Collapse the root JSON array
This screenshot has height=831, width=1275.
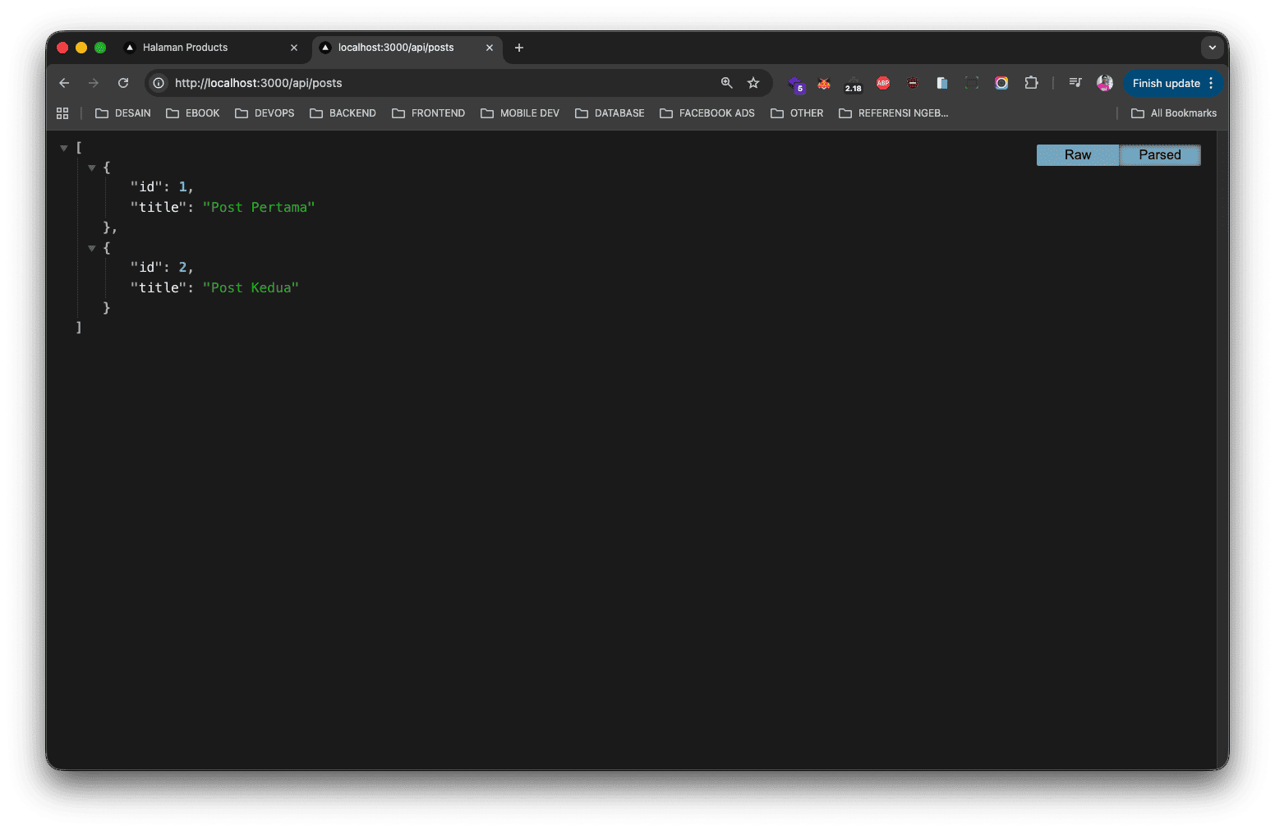tap(64, 147)
